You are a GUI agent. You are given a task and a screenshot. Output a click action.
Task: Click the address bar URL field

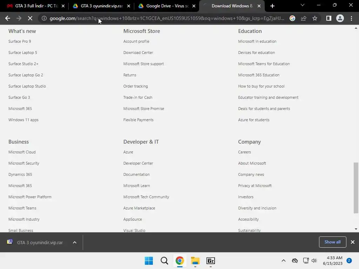click(x=167, y=18)
